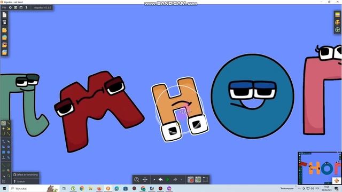Select the Move tool with crossed arrows

tap(4, 129)
